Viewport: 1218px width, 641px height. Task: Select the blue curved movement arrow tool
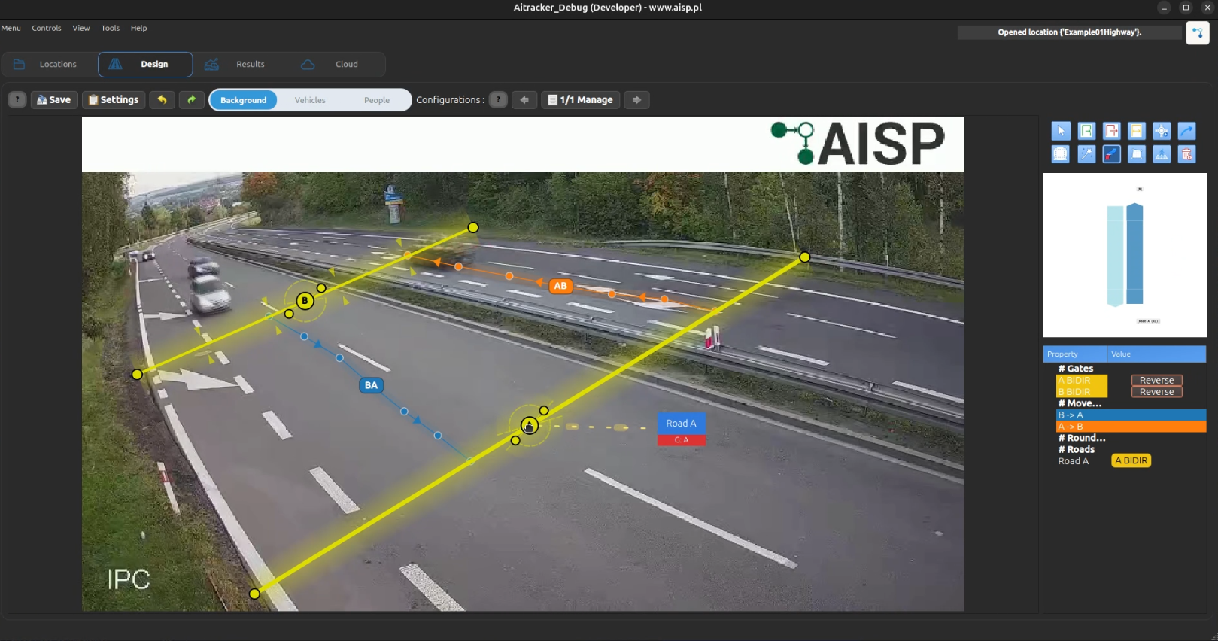(x=1186, y=131)
